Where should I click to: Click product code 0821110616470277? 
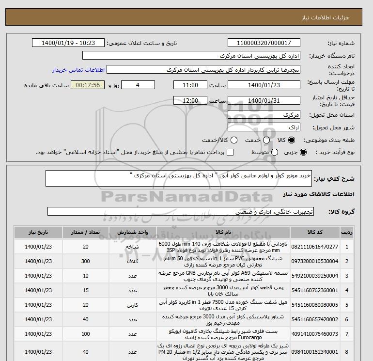coord(315,247)
